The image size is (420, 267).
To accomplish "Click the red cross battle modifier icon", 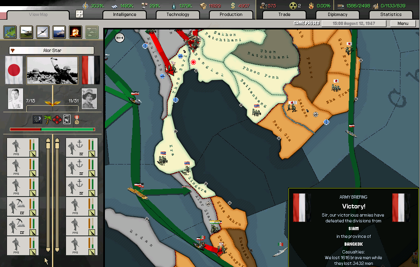I will pos(58,119).
